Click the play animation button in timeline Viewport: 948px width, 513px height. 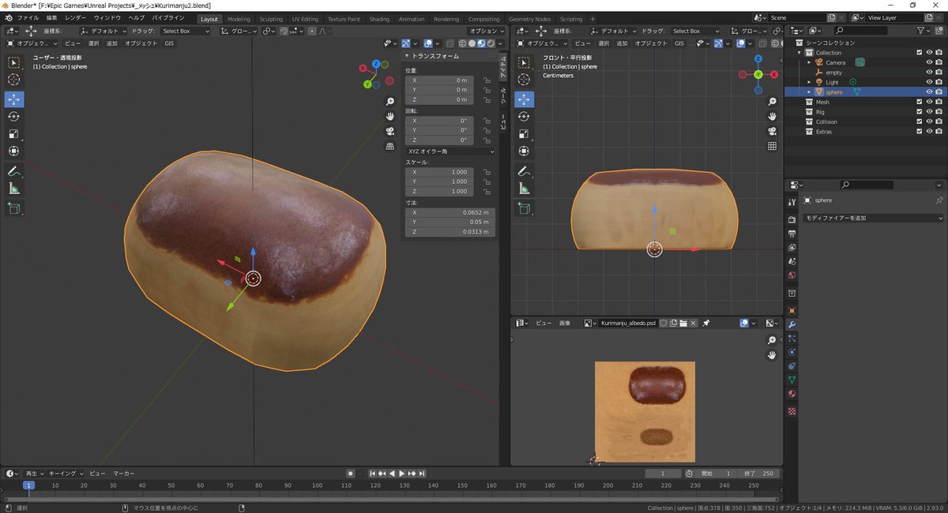tap(401, 474)
